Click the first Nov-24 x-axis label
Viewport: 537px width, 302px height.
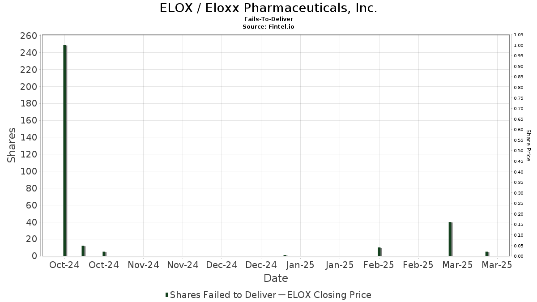tap(144, 265)
